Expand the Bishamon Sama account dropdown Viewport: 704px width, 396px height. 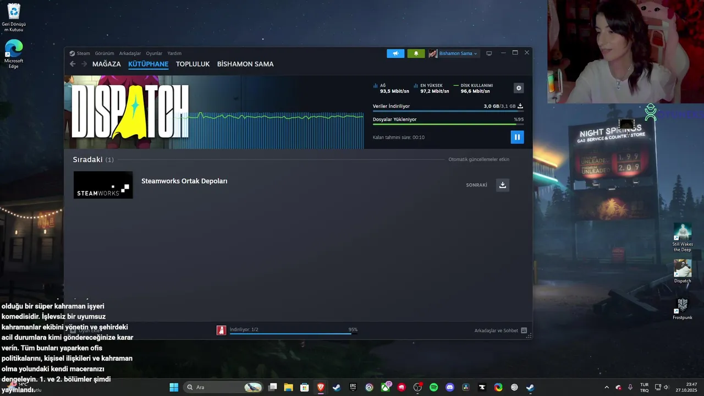tap(454, 53)
